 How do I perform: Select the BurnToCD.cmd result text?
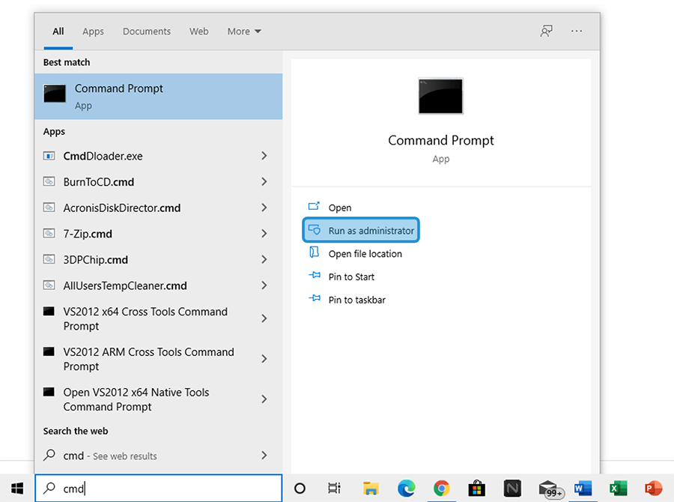(x=98, y=182)
